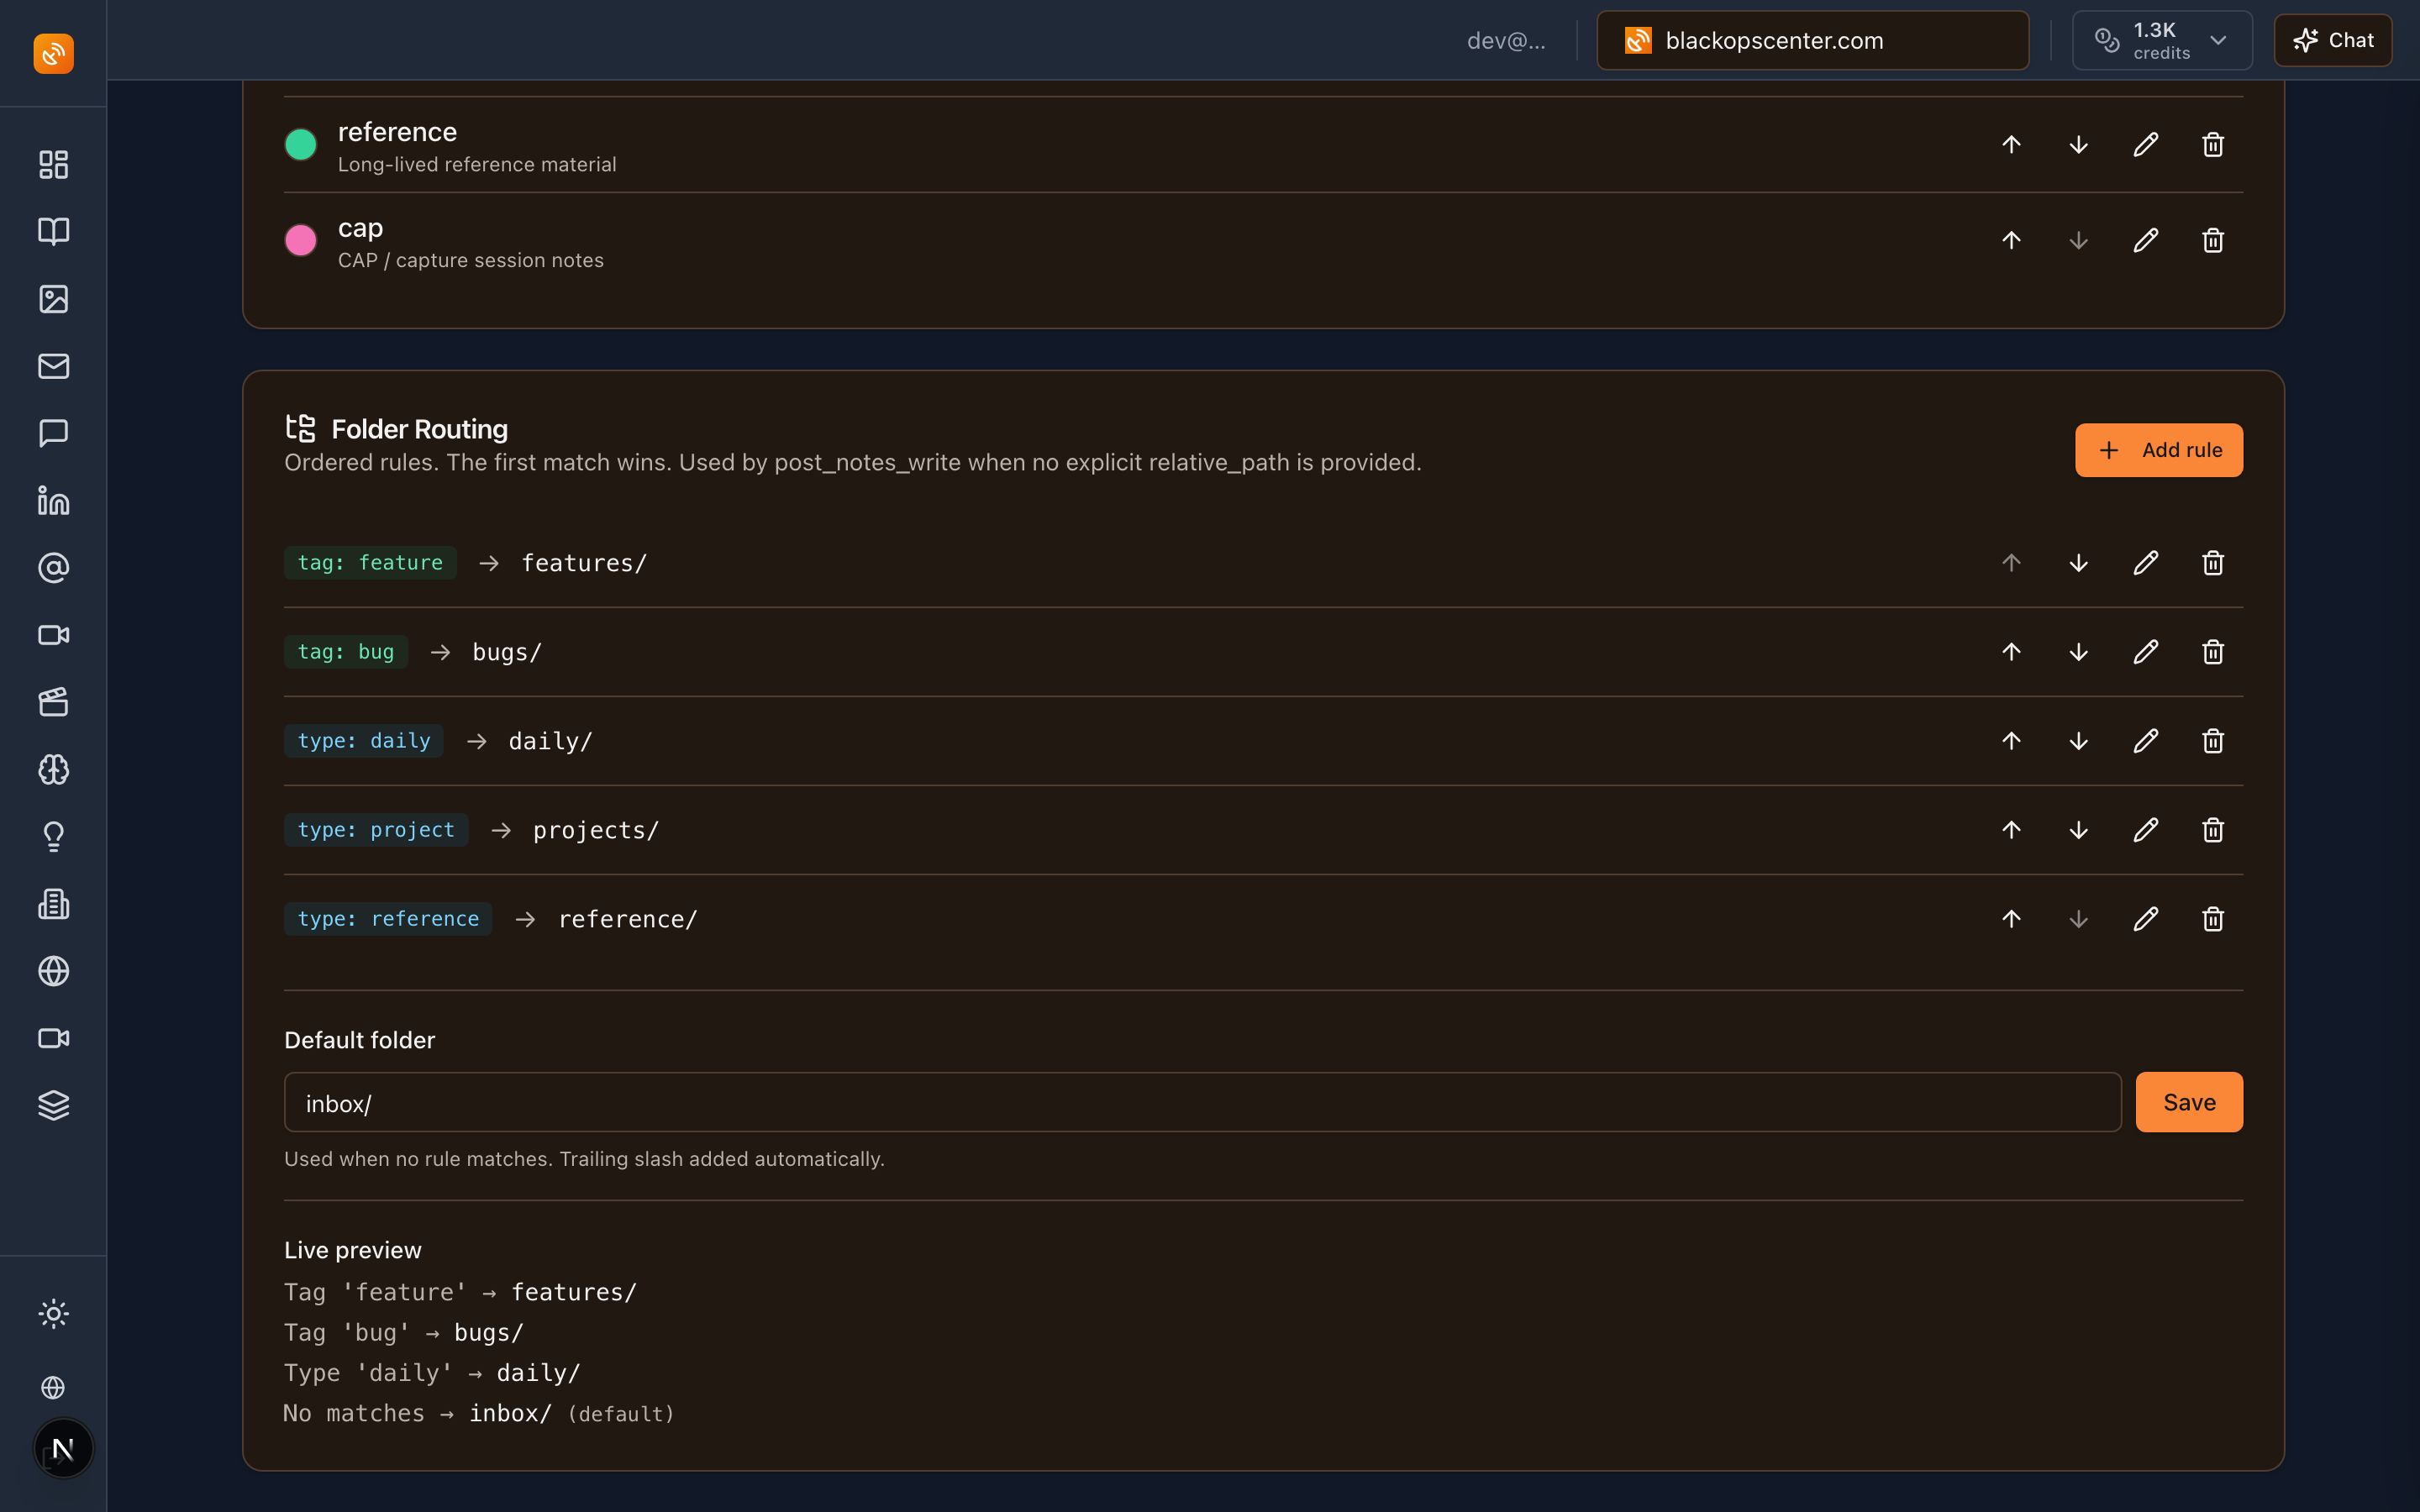
Task: Edit the cap type
Action: point(2145,240)
